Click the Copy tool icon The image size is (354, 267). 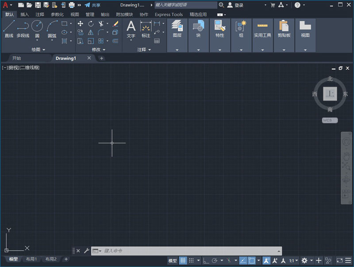click(x=81, y=32)
